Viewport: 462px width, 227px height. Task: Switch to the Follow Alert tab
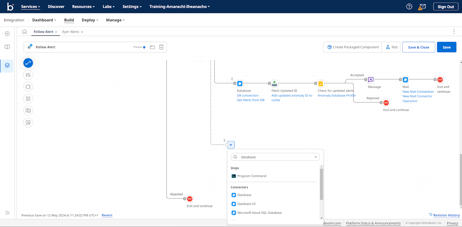(x=43, y=32)
